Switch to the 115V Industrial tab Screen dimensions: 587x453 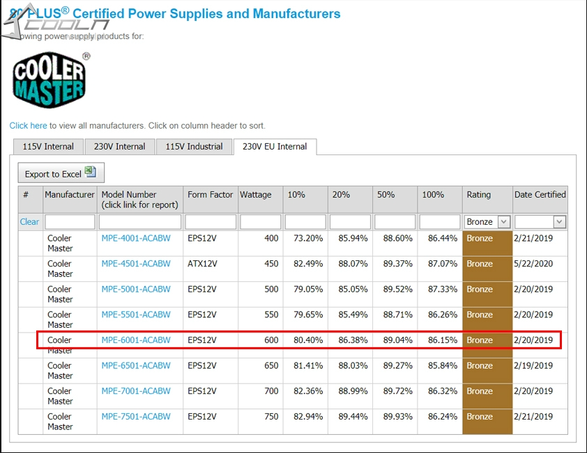coord(194,147)
